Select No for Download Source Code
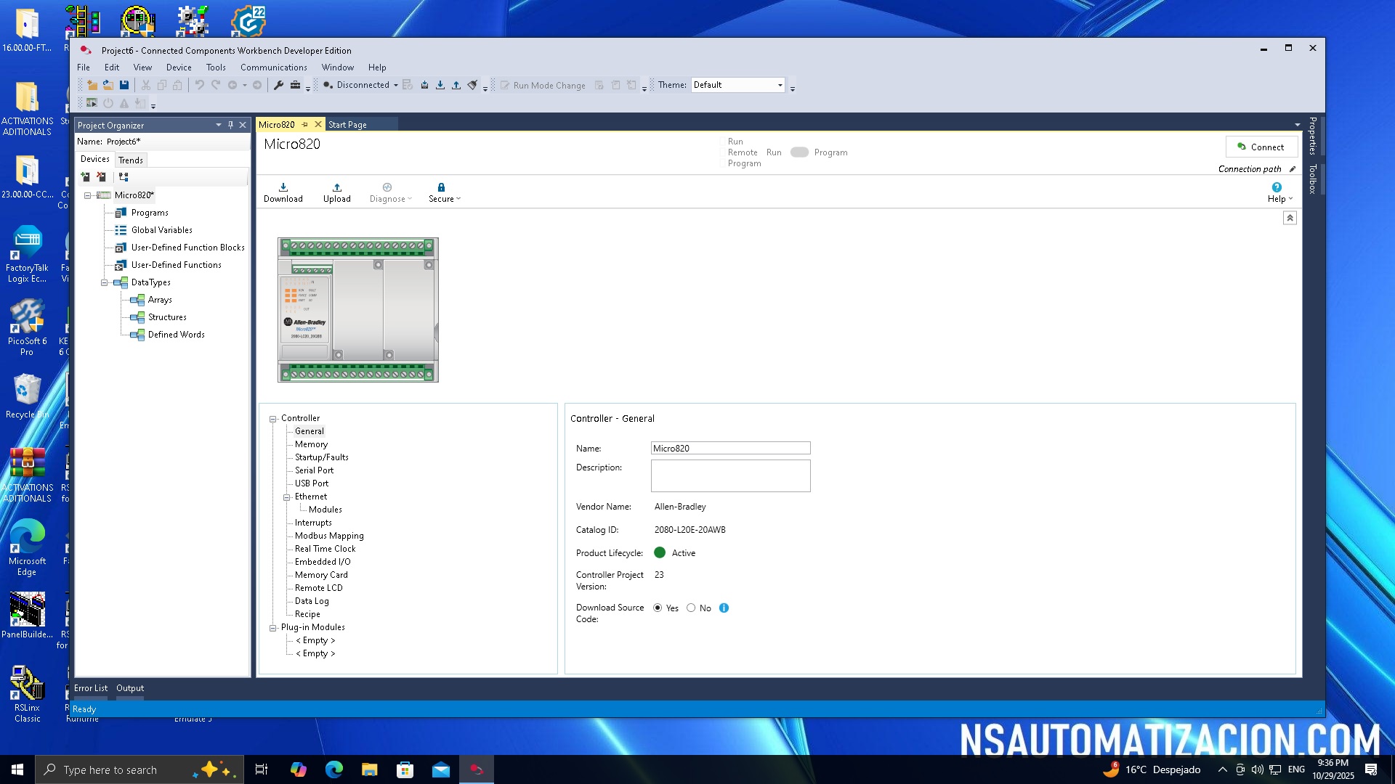Image resolution: width=1395 pixels, height=784 pixels. point(691,608)
